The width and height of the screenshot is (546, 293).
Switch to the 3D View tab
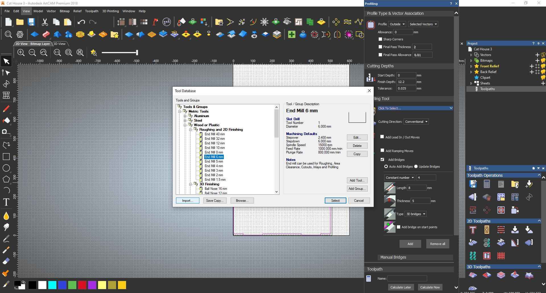[59, 44]
